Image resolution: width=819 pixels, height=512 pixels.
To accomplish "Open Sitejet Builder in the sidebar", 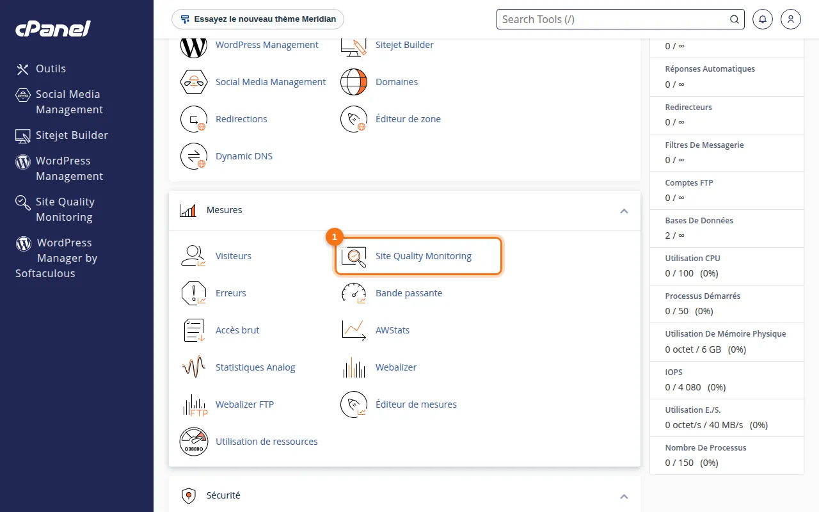I will [62, 135].
